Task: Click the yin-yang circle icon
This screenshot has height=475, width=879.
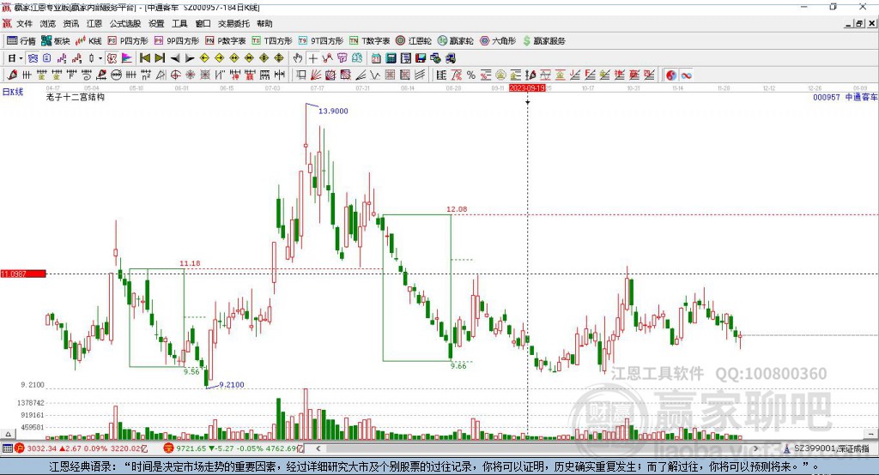Action: point(671,75)
